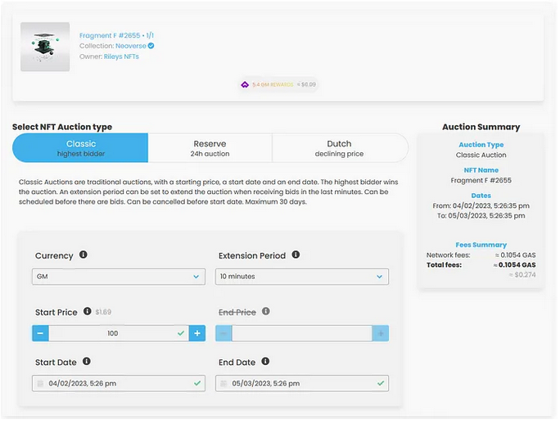
Task: Click the Start Price info icon
Action: 88,311
